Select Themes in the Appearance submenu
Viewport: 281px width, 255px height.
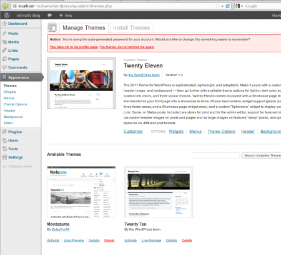pyautogui.click(x=10, y=85)
